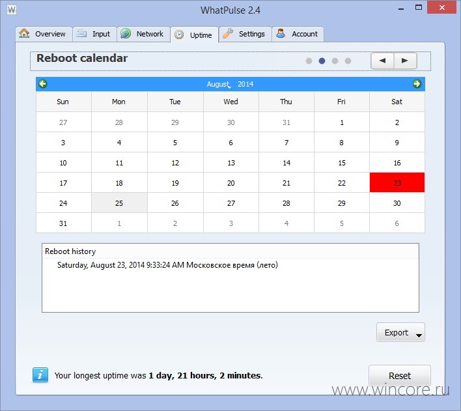The width and height of the screenshot is (461, 411).
Task: Click the Input tab keyboard icon
Action: point(81,34)
